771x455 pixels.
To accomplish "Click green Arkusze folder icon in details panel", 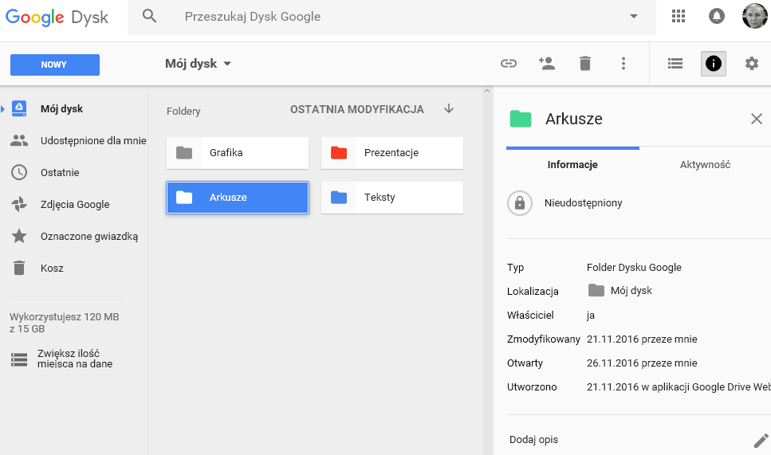I will pos(521,119).
